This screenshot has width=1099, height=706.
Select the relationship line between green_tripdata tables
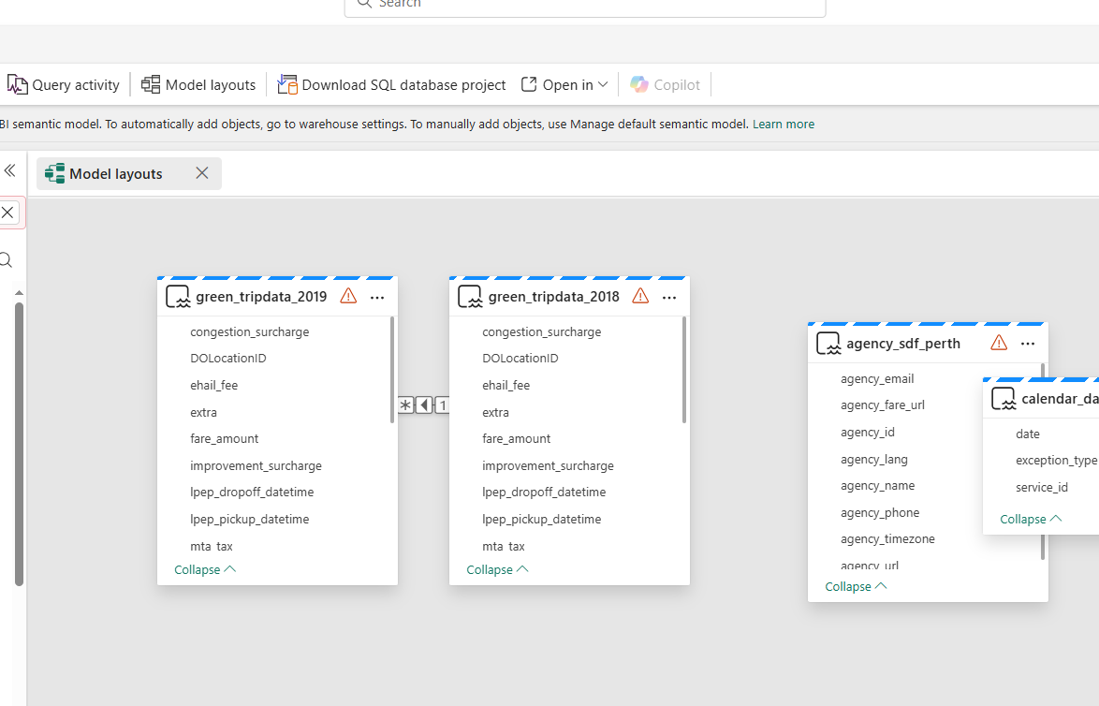tap(423, 405)
